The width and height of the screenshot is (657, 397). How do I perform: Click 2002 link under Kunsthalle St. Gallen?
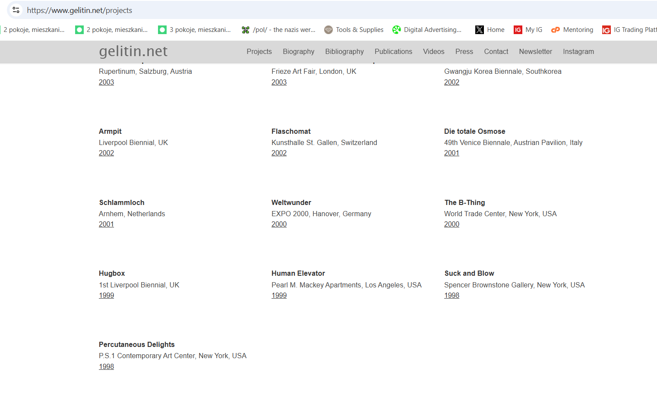pyautogui.click(x=279, y=153)
